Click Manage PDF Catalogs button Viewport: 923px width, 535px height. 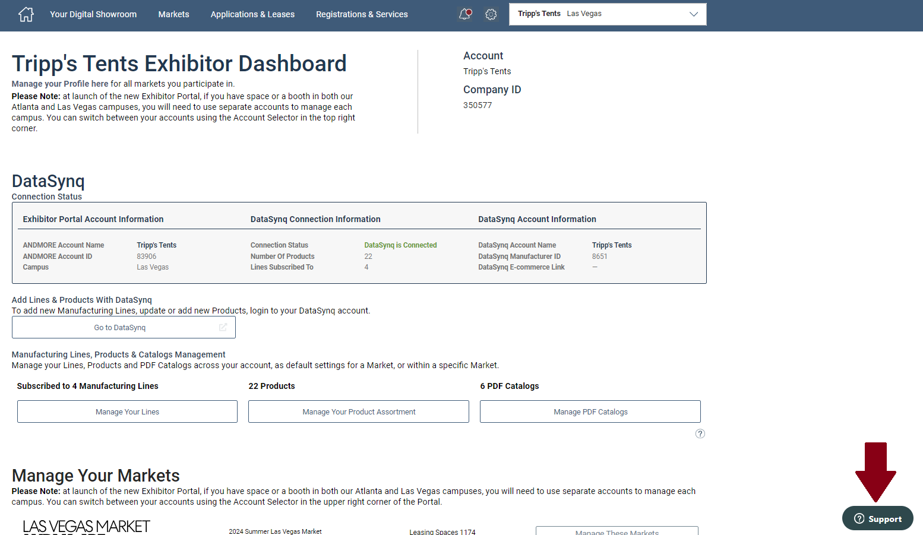pyautogui.click(x=590, y=411)
